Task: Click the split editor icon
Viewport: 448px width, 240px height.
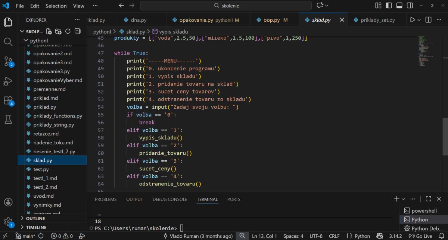Action: point(429,20)
